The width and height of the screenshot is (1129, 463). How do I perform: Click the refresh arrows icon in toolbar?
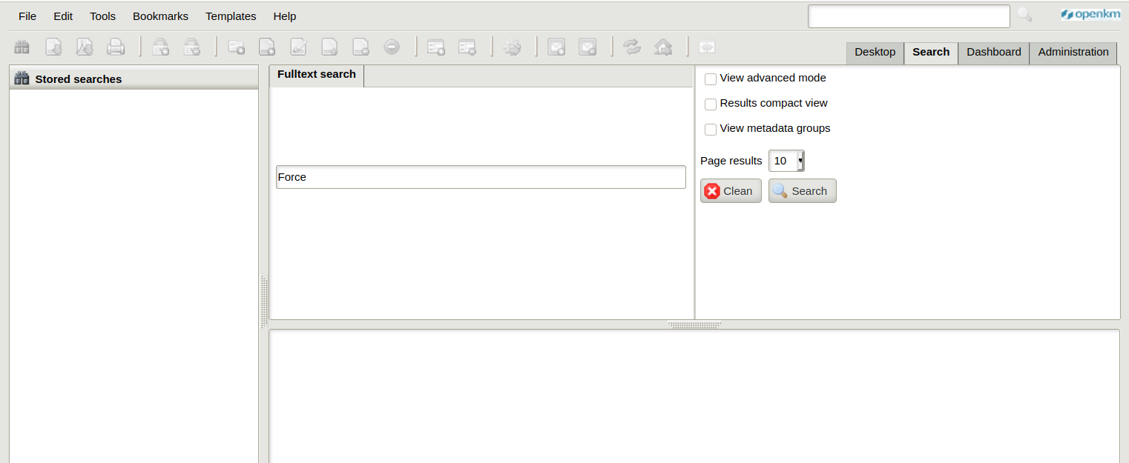(x=632, y=47)
